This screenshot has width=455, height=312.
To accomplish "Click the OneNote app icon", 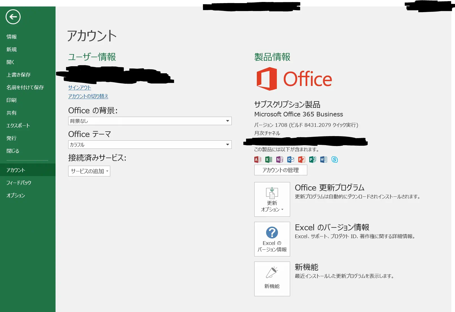I will [279, 160].
